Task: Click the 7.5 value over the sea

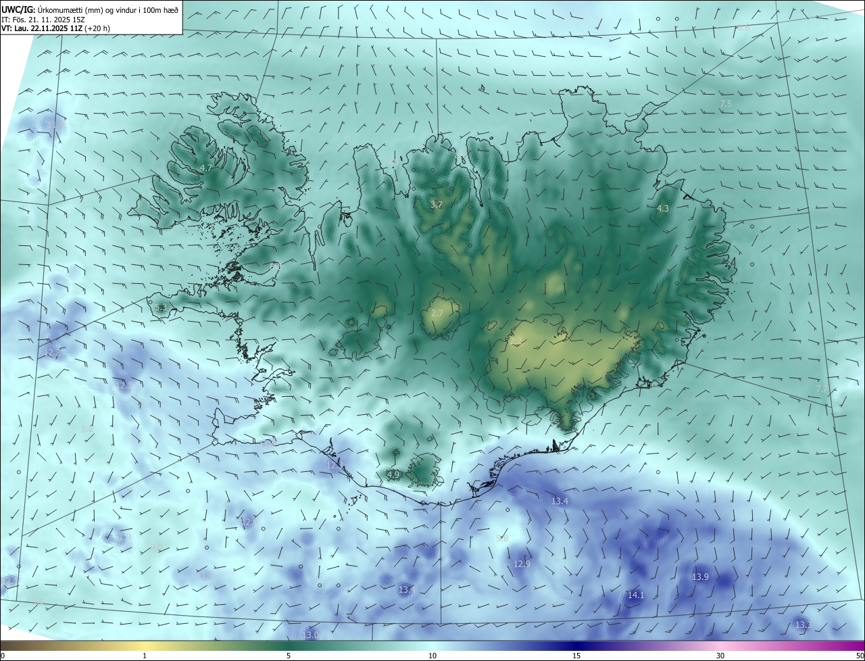Action: [x=725, y=104]
